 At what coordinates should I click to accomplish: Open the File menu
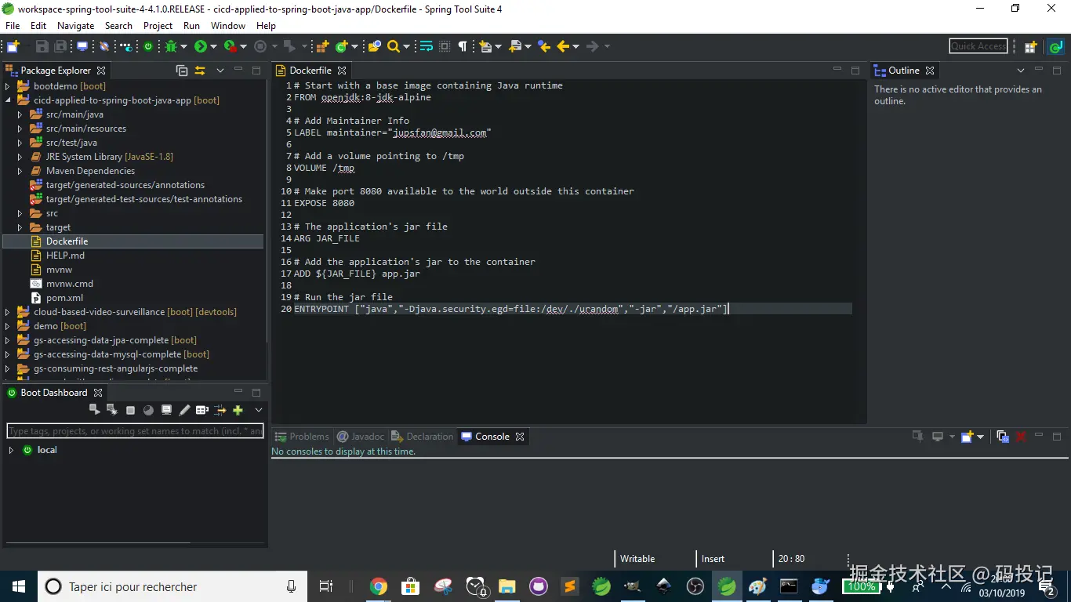tap(13, 26)
